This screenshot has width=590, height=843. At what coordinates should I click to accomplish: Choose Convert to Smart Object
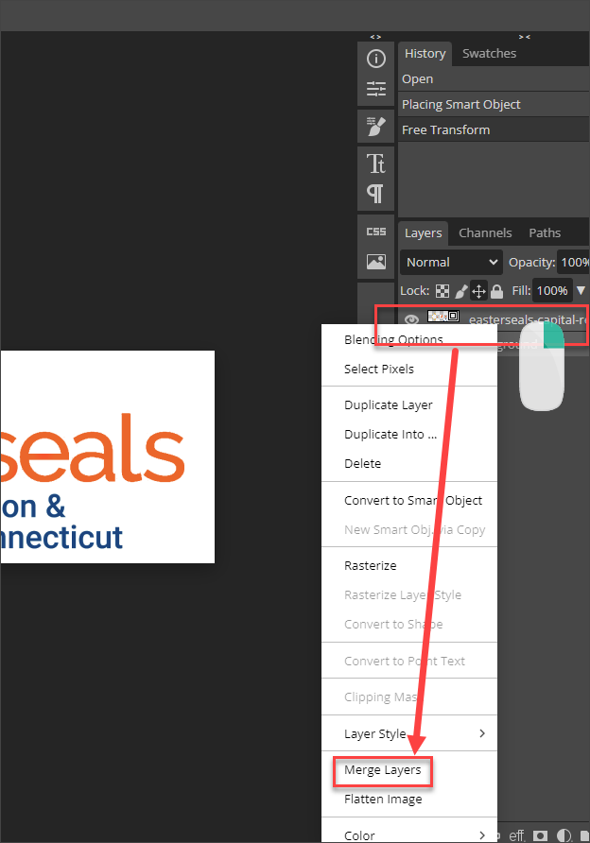(413, 501)
